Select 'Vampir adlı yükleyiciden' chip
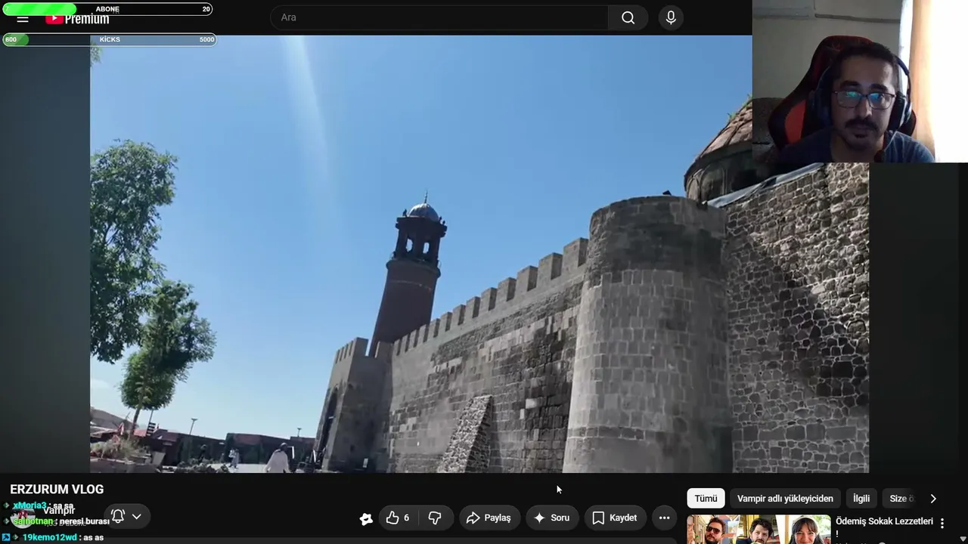Screen dimensions: 968x544 tap(785, 499)
